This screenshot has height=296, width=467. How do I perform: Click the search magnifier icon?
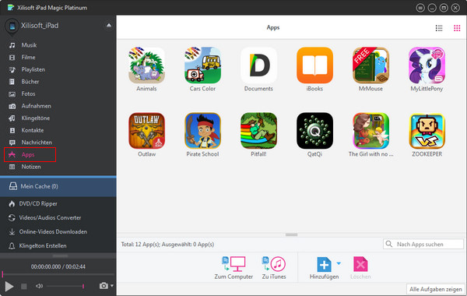[x=389, y=244]
